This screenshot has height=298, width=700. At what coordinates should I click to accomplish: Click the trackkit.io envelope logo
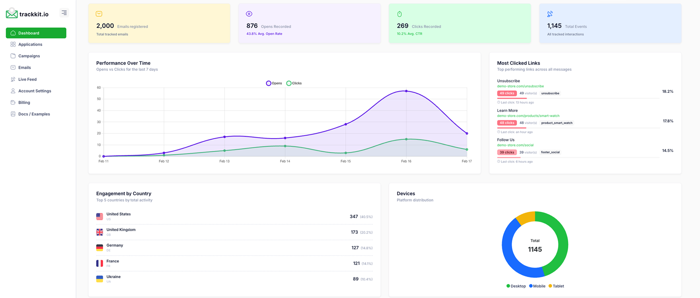(x=11, y=14)
